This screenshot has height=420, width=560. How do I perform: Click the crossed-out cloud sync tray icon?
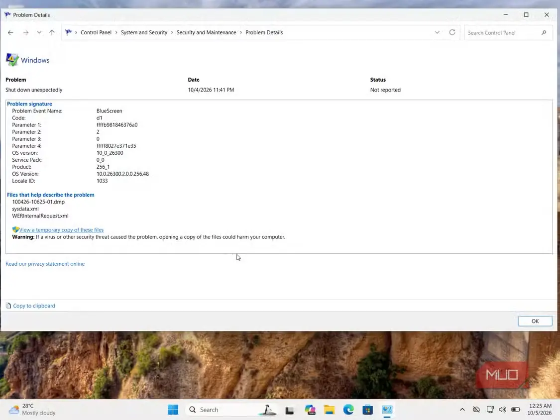coord(476,410)
